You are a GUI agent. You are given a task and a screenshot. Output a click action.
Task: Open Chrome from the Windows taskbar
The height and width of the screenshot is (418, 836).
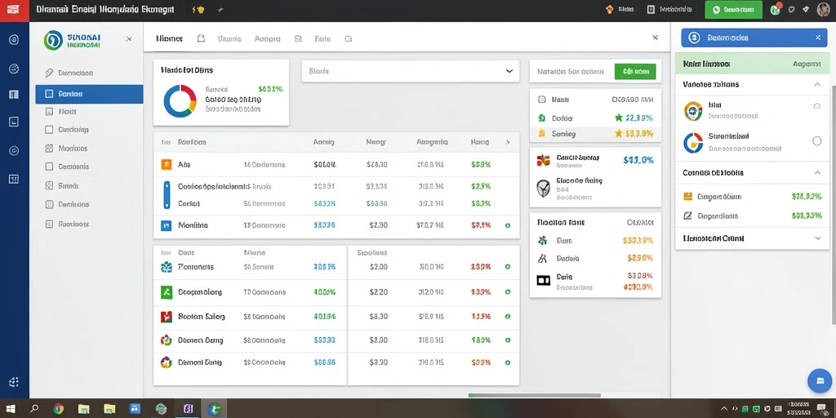pyautogui.click(x=58, y=409)
